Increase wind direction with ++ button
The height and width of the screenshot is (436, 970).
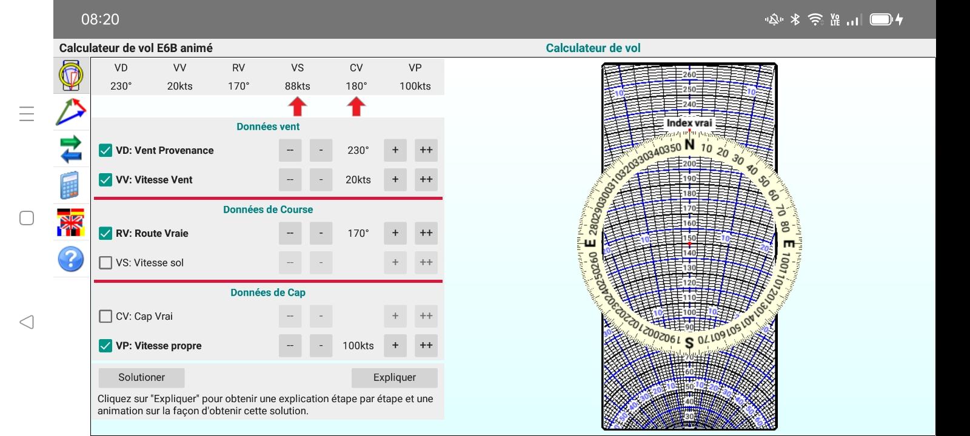pyautogui.click(x=426, y=150)
